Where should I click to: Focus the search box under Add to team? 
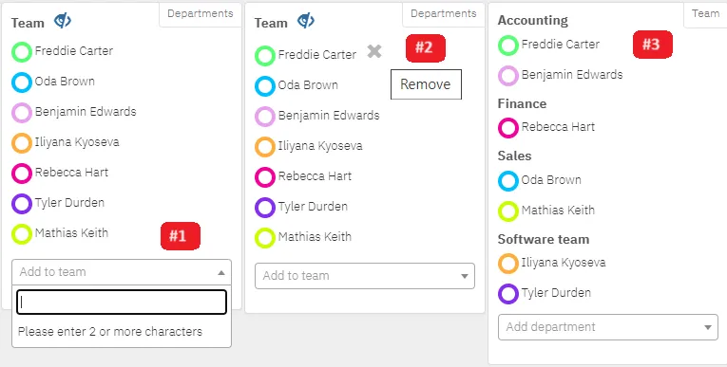(x=122, y=303)
